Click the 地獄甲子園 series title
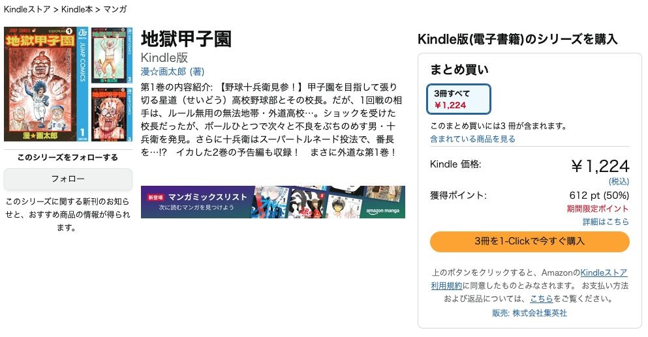Image resolution: width=648 pixels, height=337 pixels. 186,38
